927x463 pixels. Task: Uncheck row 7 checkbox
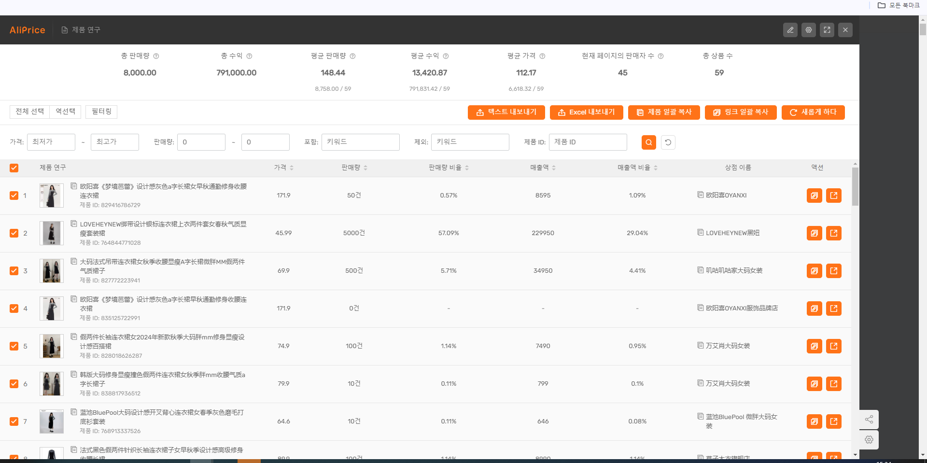pos(14,421)
